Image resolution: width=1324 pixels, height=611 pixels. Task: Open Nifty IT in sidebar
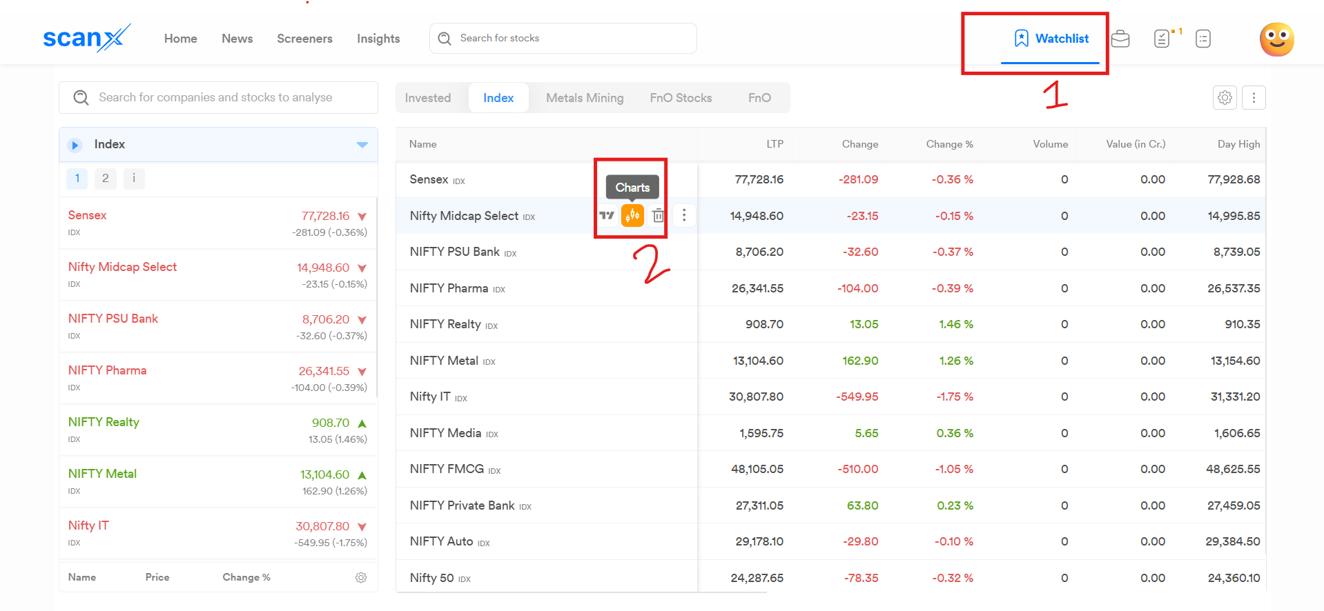coord(218,533)
